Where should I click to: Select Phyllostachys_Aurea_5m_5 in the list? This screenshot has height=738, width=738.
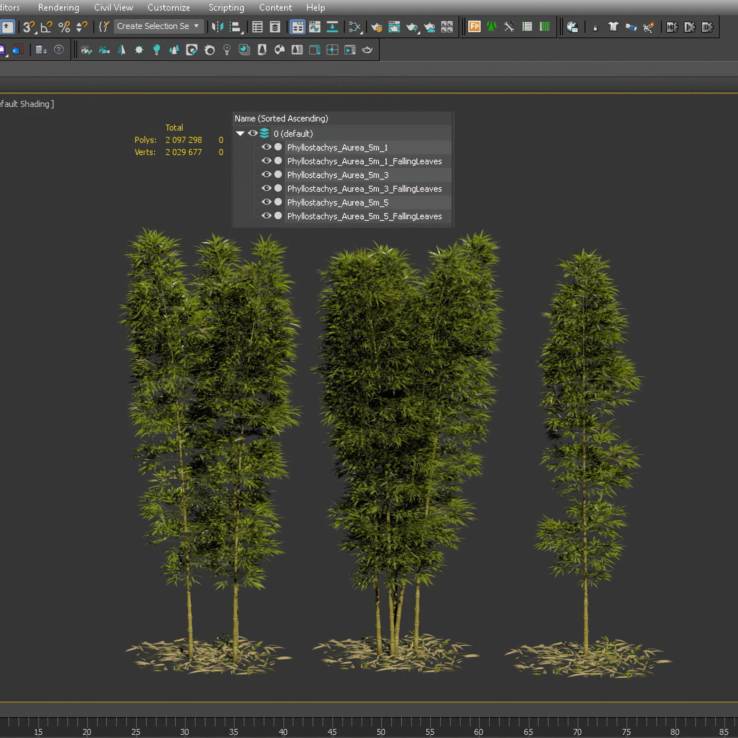point(368,202)
